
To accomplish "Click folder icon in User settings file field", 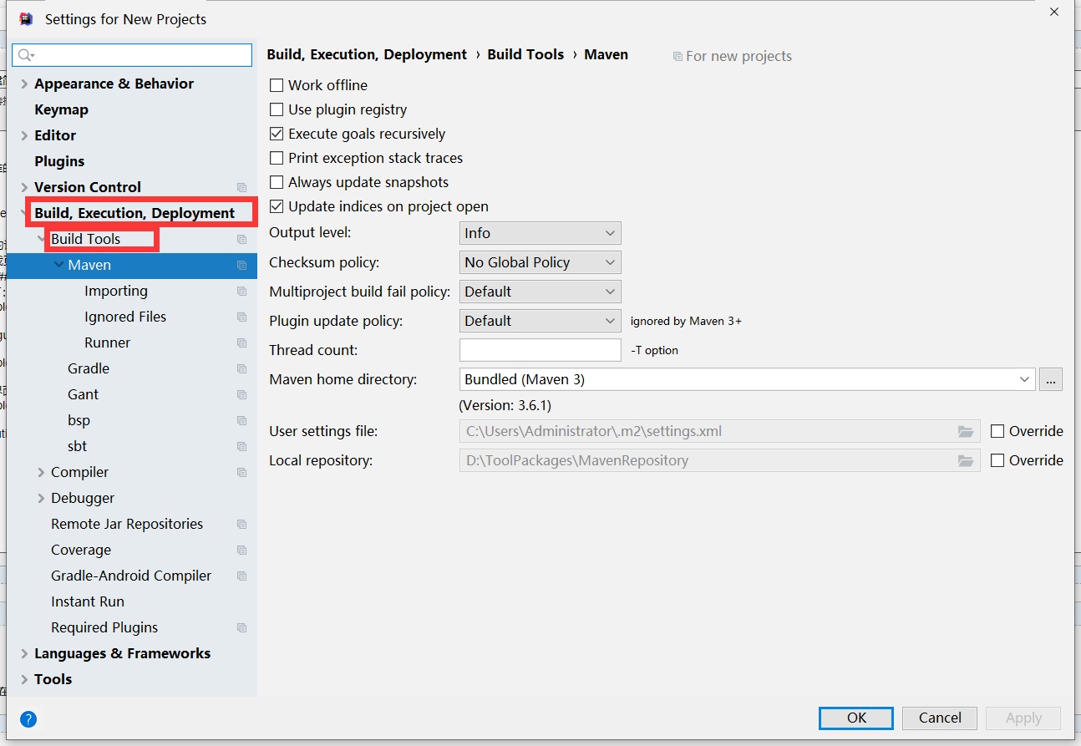I will click(966, 432).
